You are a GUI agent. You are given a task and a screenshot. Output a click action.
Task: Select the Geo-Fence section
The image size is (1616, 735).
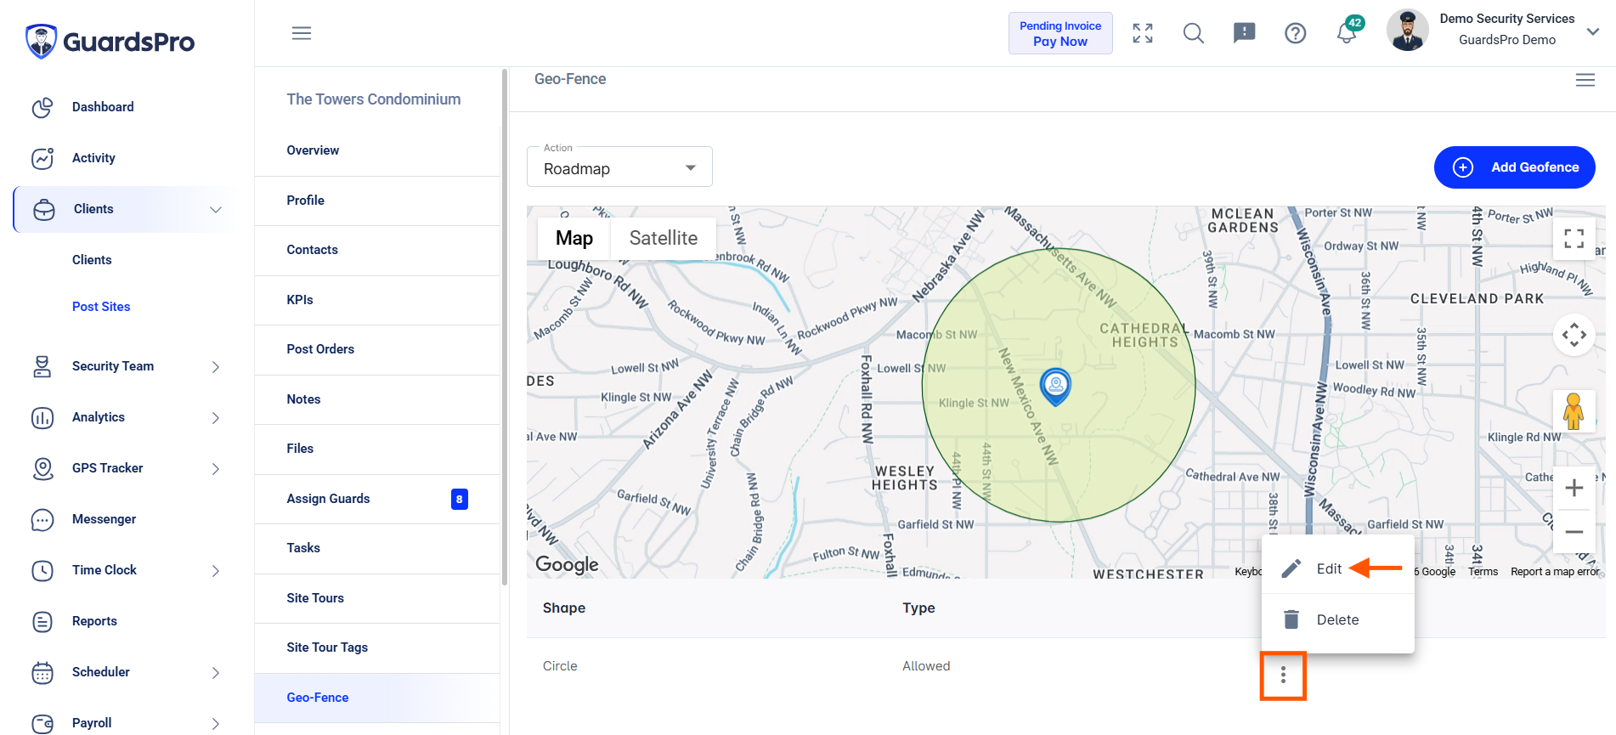tap(377, 698)
